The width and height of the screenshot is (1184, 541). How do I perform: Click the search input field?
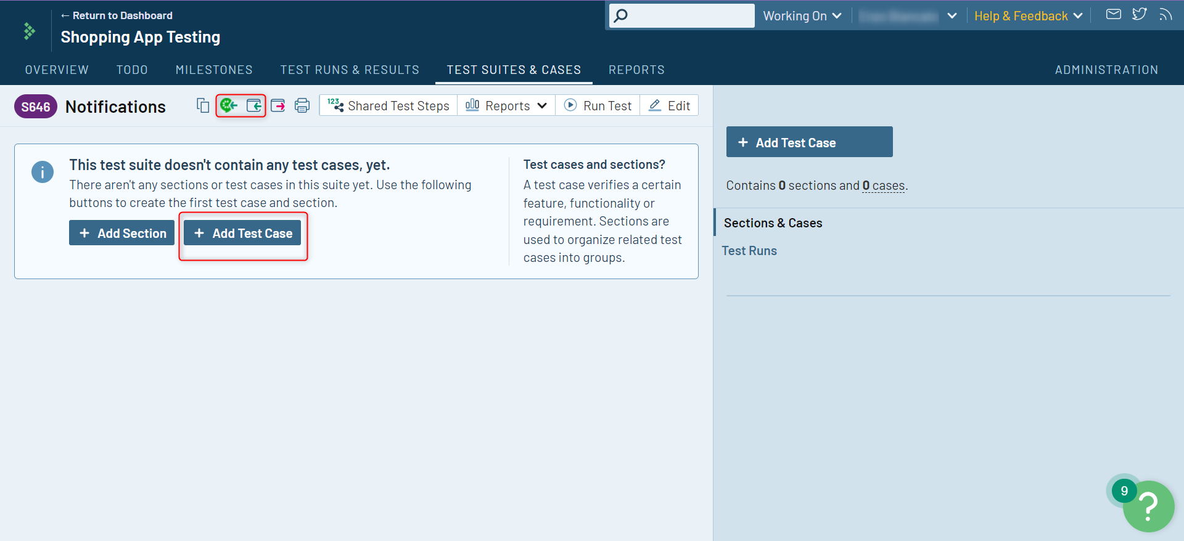(x=689, y=16)
